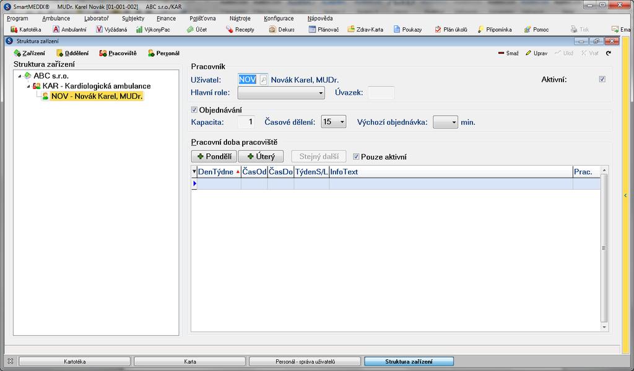Open Zdrav-Karta in the toolbar
This screenshot has height=371, width=634.
click(x=365, y=30)
